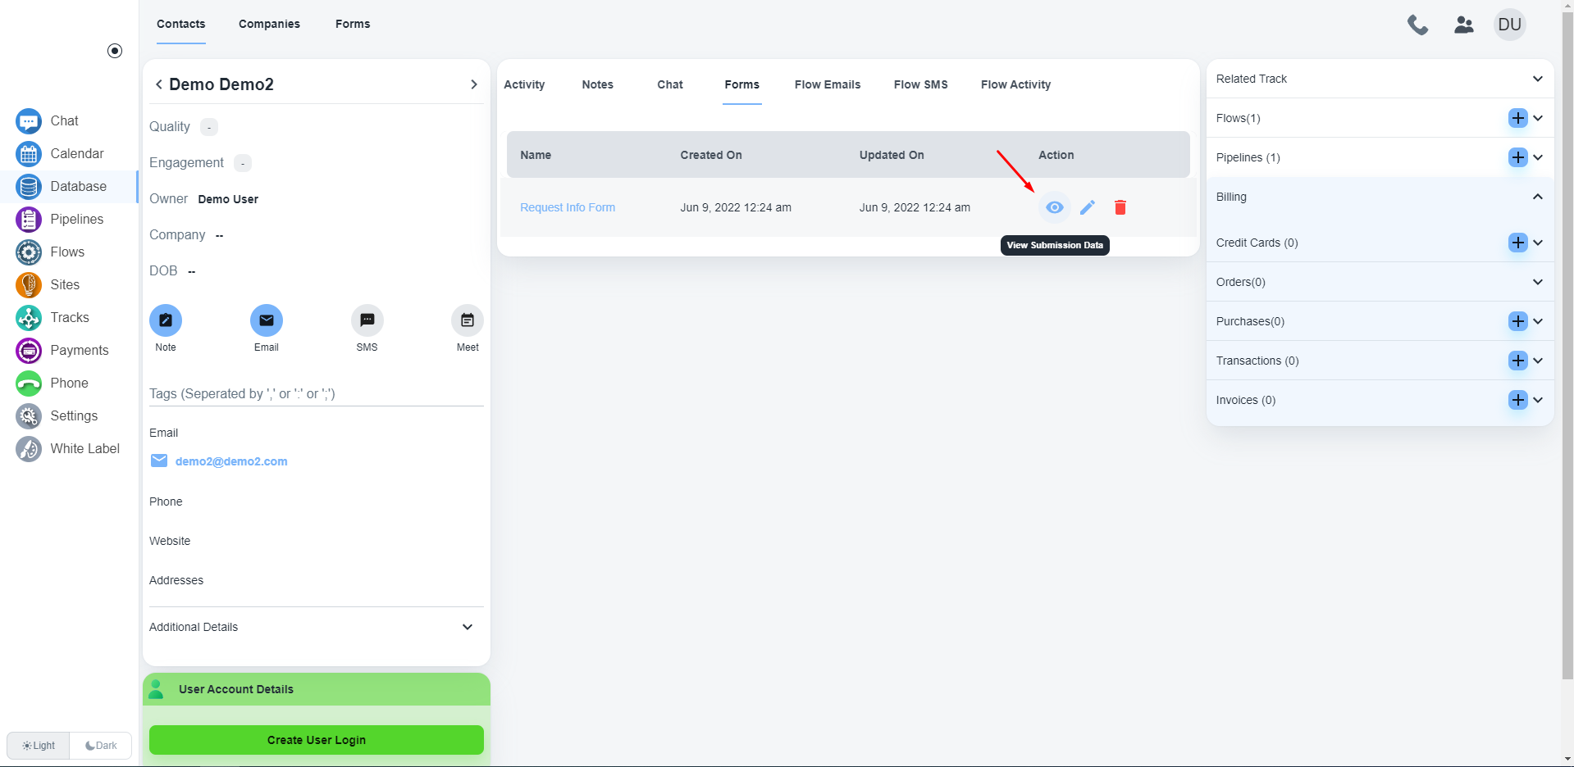
Task: Click the Meet calendar icon
Action: tap(467, 320)
